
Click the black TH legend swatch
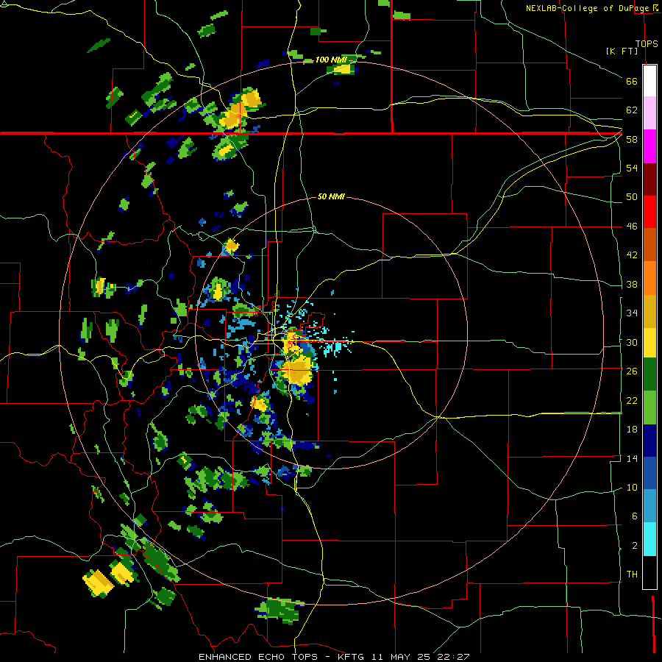649,572
